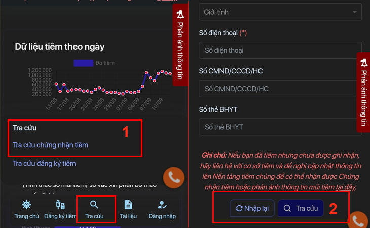The width and height of the screenshot is (370, 228).
Task: Toggle Đã tiêm chart legend swatch
Action: 83,63
